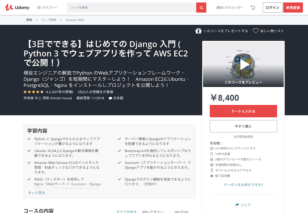
Task: Open 講師になりたい方へ link
Action: [x=229, y=7]
